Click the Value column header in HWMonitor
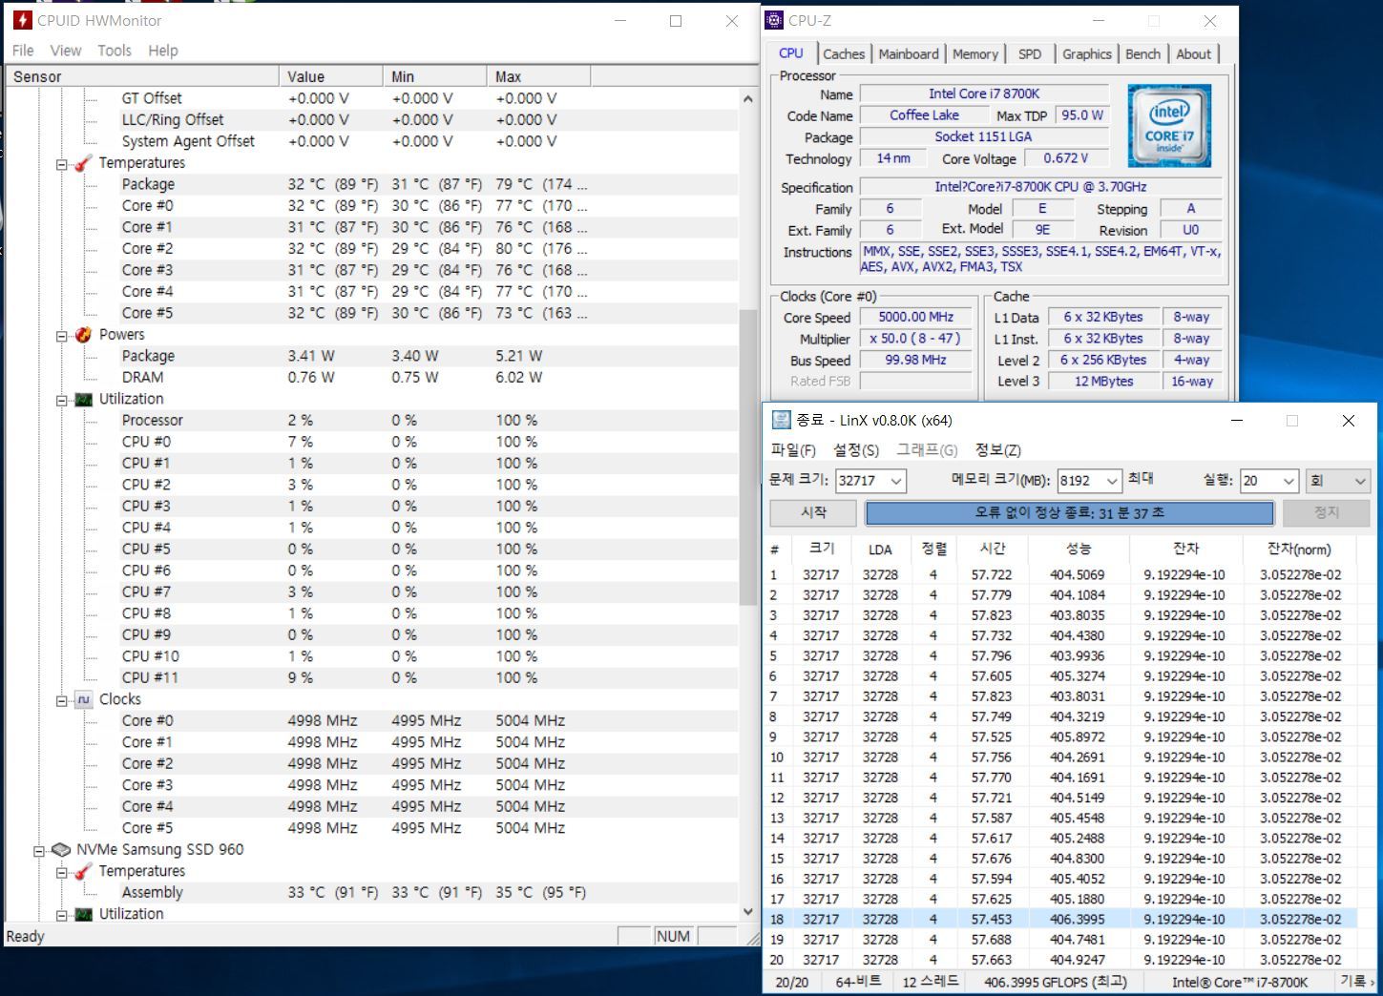Screen dimensions: 1383x996 331,76
